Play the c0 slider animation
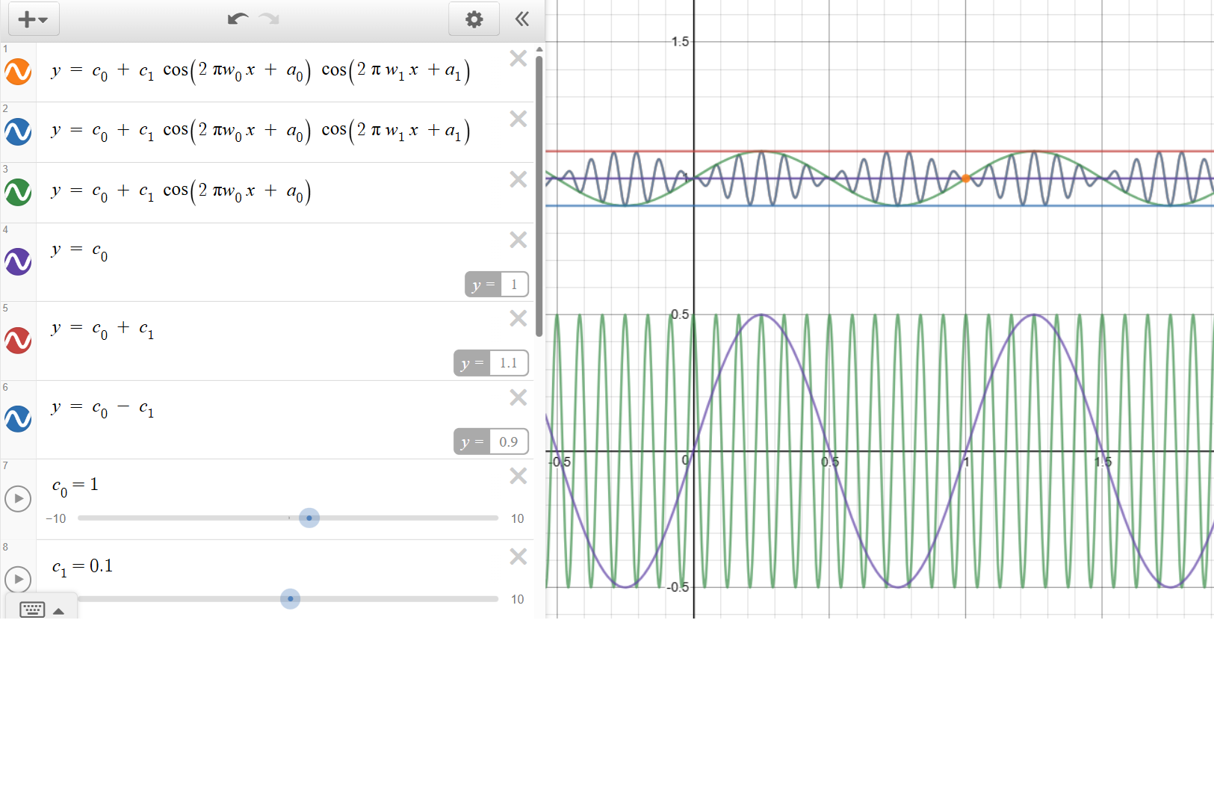The image size is (1214, 806). coord(18,498)
